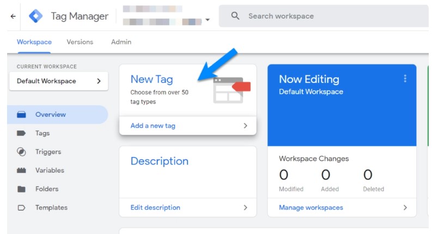432x234 pixels.
Task: Open Triggers in the sidebar
Action: tap(48, 152)
